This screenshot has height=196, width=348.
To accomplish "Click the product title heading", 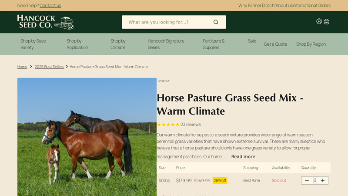I will pos(230,105).
